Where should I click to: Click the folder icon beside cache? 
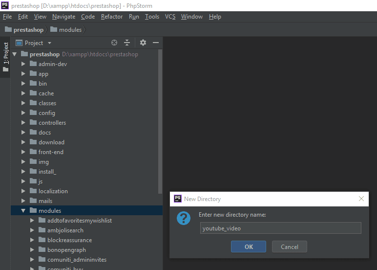pos(33,93)
